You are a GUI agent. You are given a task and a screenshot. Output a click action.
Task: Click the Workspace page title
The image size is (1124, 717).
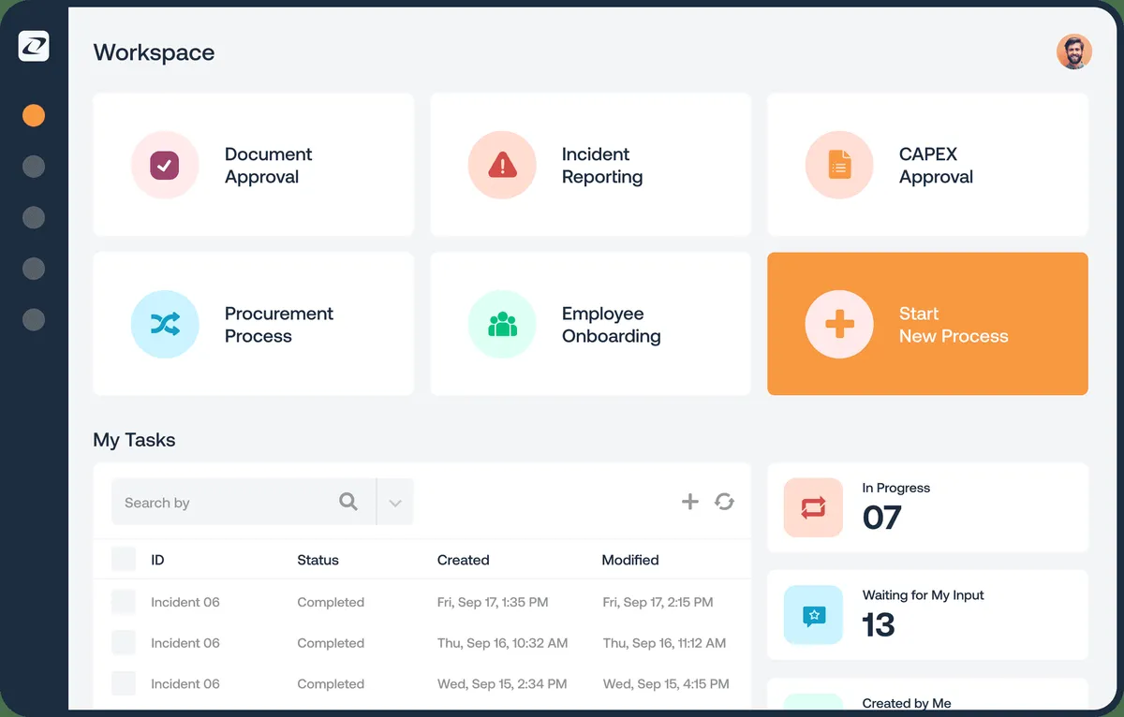click(x=154, y=52)
